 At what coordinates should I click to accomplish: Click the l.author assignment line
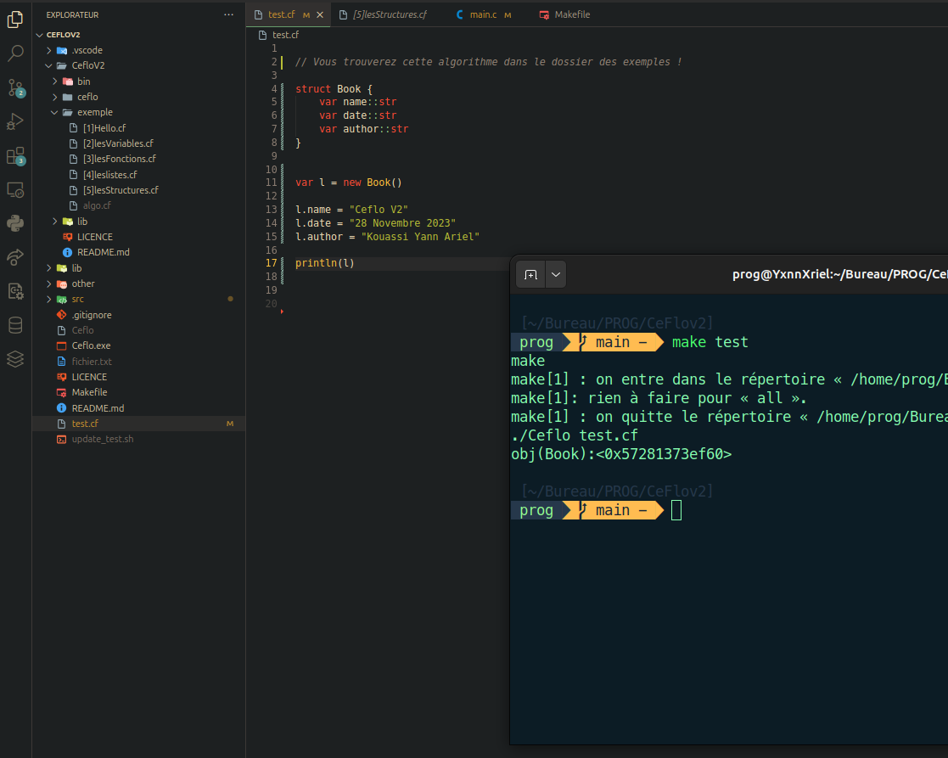coord(387,236)
